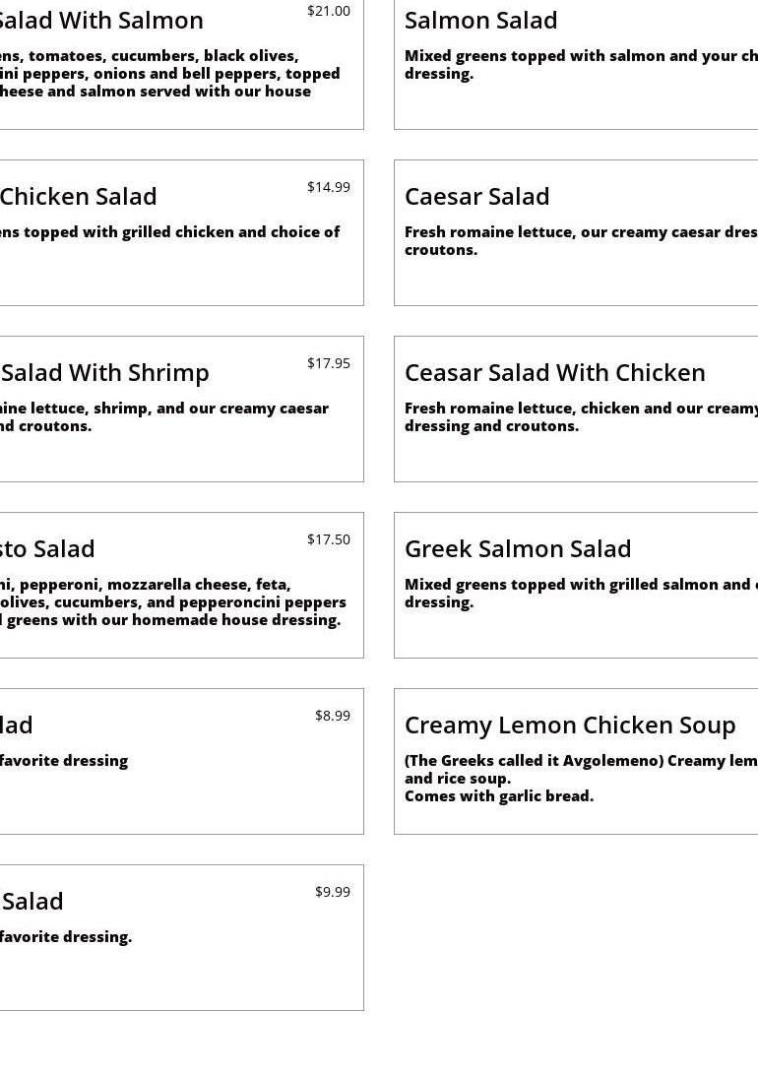Click the pepperoni and mozzarella description
Screen dimensions: 758x1073
point(171,602)
